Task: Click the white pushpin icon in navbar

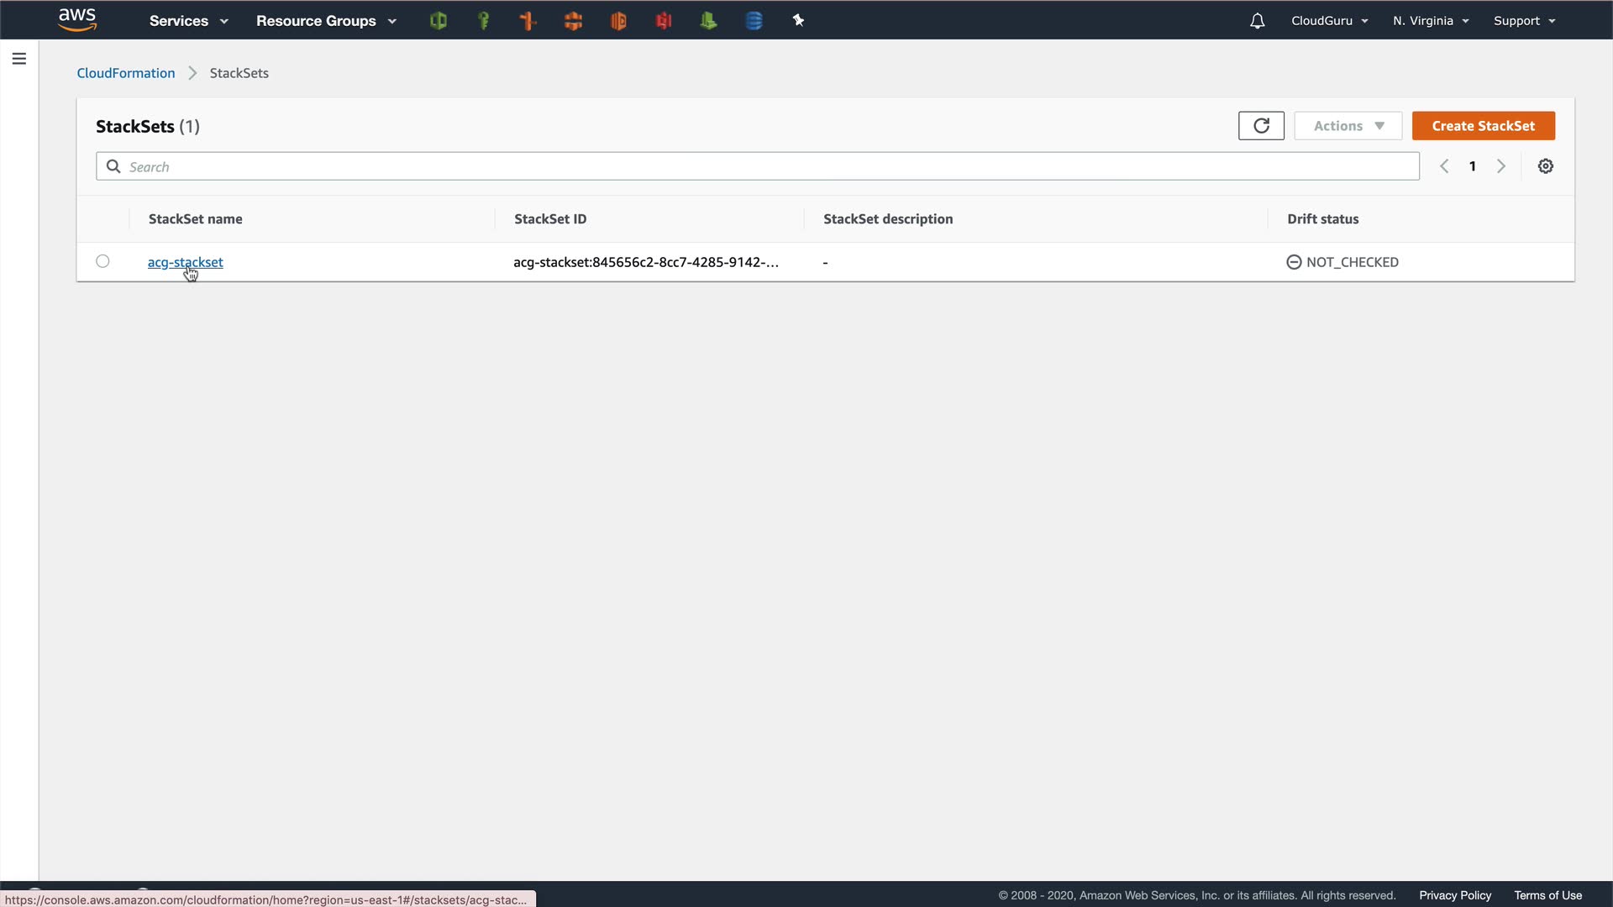Action: [798, 21]
